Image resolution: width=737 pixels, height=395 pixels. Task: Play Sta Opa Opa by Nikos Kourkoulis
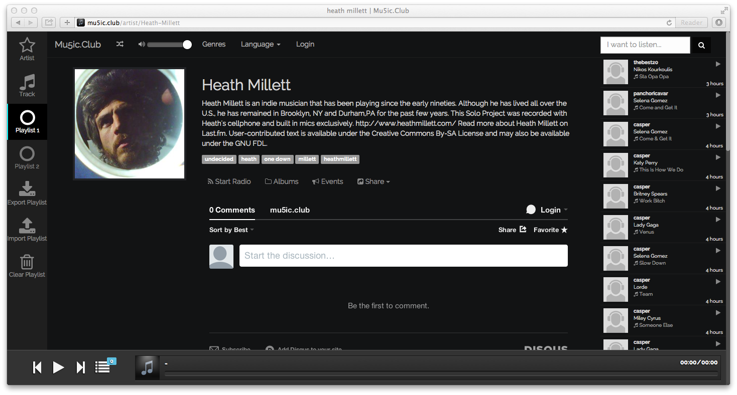(718, 64)
